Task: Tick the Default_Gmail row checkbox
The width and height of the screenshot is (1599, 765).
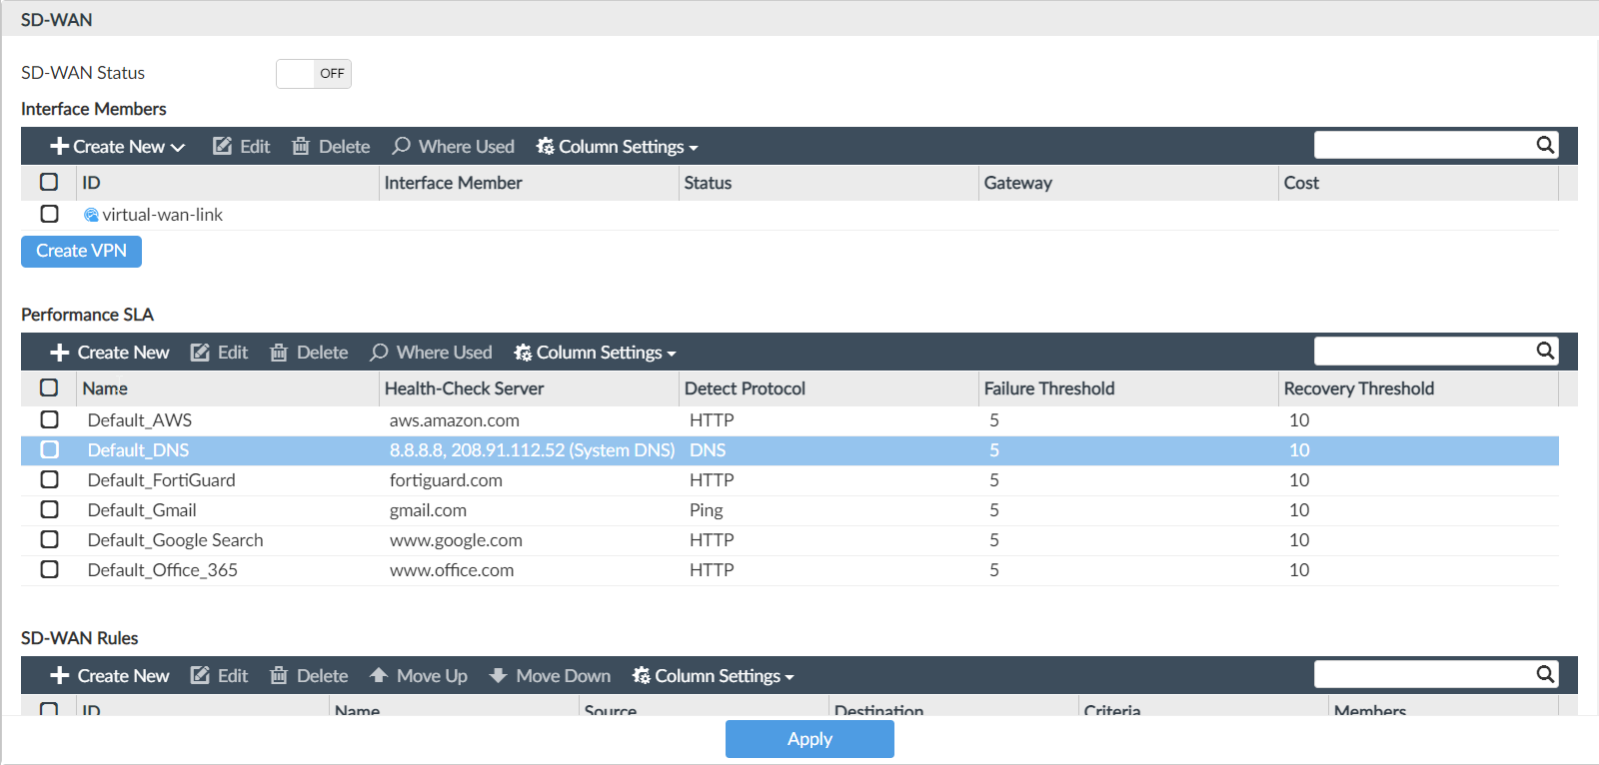Action: coord(49,509)
